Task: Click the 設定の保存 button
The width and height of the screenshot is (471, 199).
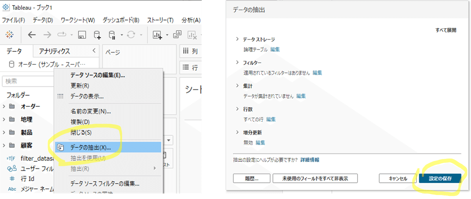Action: click(x=440, y=178)
